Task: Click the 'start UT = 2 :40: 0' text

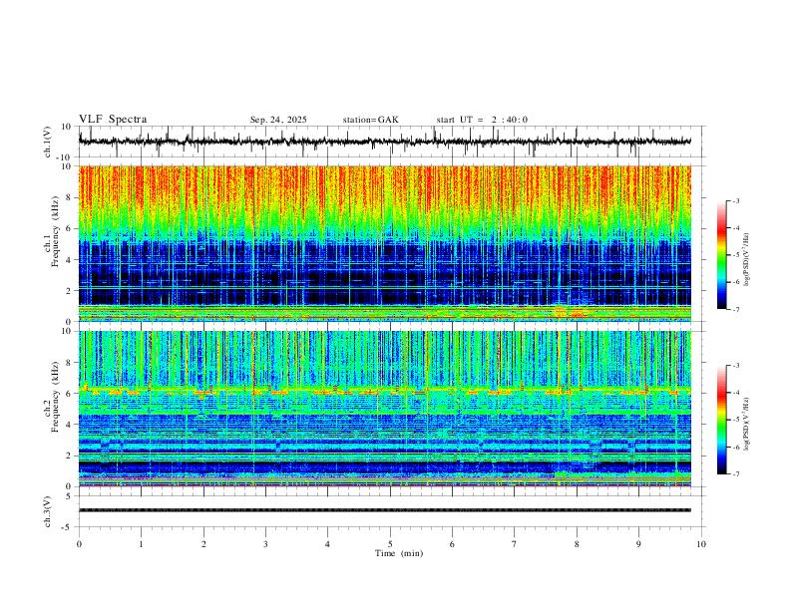Action: (x=482, y=120)
